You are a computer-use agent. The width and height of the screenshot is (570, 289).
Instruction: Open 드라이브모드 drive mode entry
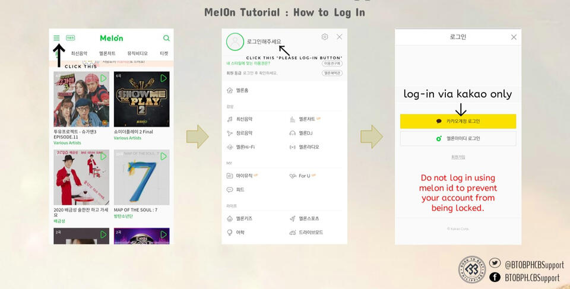306,232
